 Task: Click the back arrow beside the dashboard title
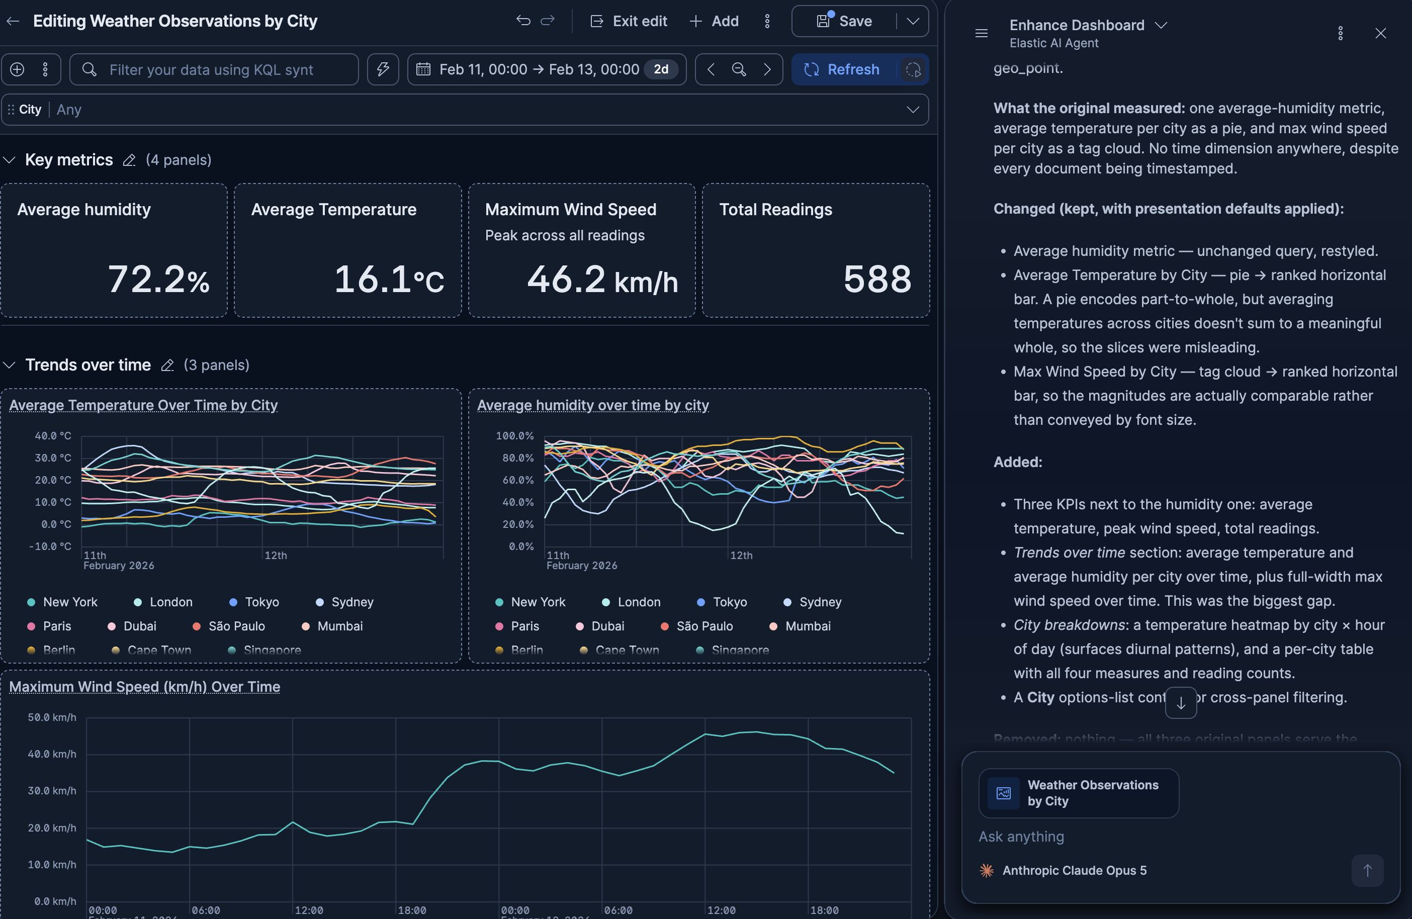click(x=13, y=21)
